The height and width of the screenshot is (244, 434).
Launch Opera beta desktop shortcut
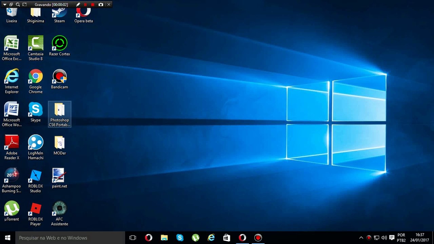[83, 15]
